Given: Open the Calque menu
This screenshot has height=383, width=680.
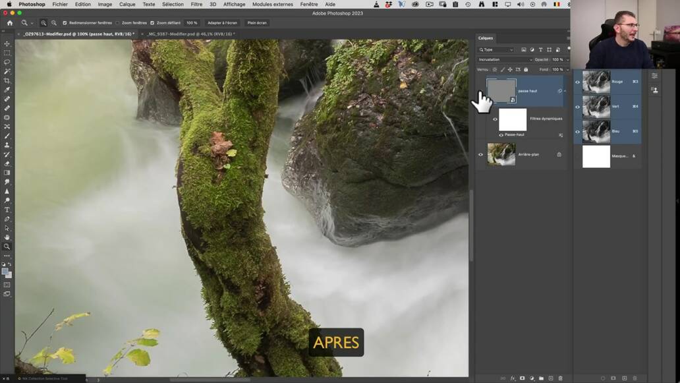Looking at the screenshot, I should pos(127,5).
